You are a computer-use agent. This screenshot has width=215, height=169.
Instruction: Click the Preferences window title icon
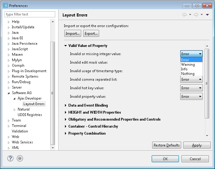click(x=5, y=5)
